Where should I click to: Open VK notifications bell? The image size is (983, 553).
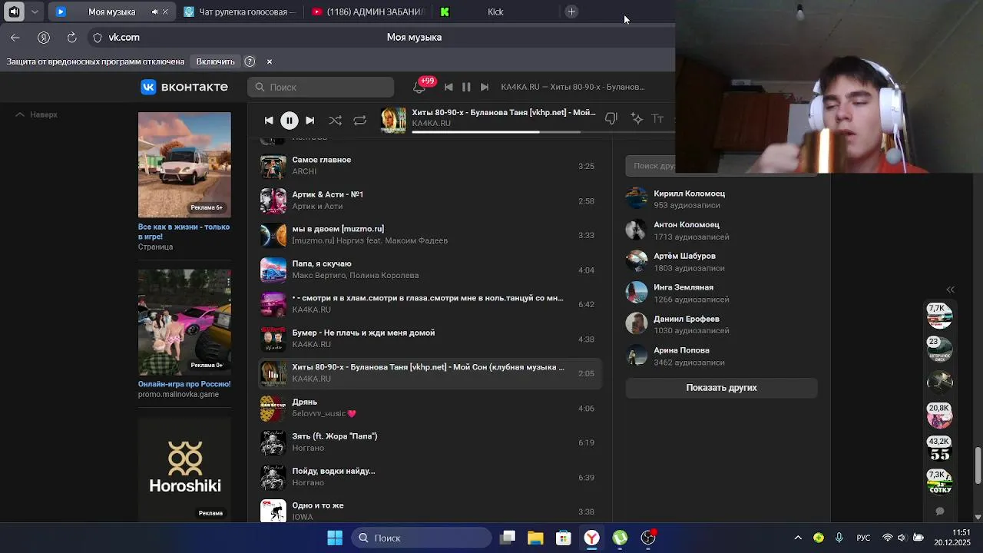419,87
